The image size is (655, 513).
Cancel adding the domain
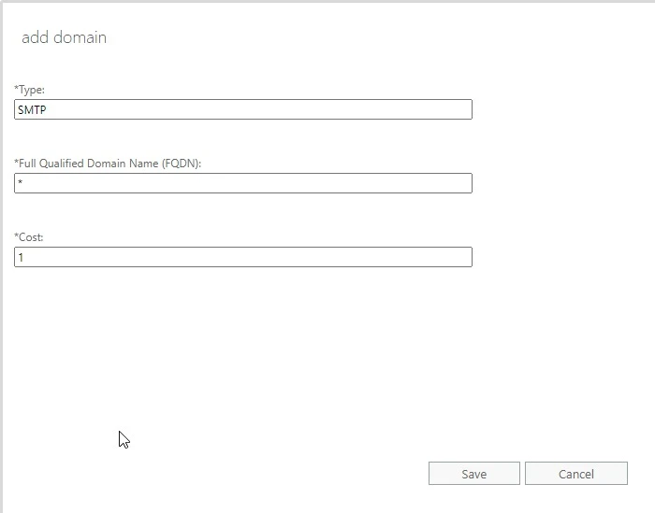pyautogui.click(x=575, y=474)
